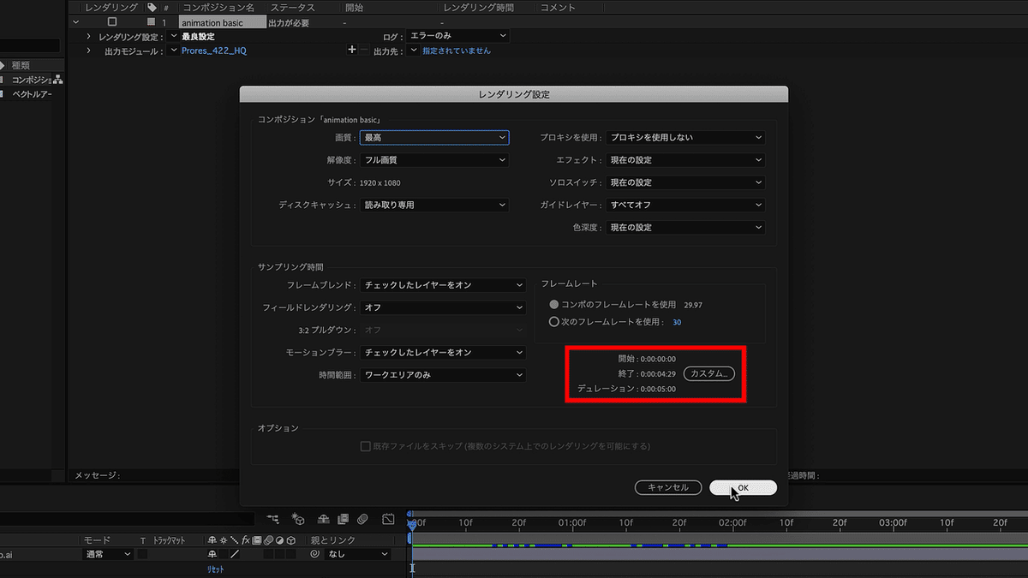This screenshot has width=1028, height=578.
Task: Click the composition mini-flowchart icon in timeline
Action: tap(272, 519)
